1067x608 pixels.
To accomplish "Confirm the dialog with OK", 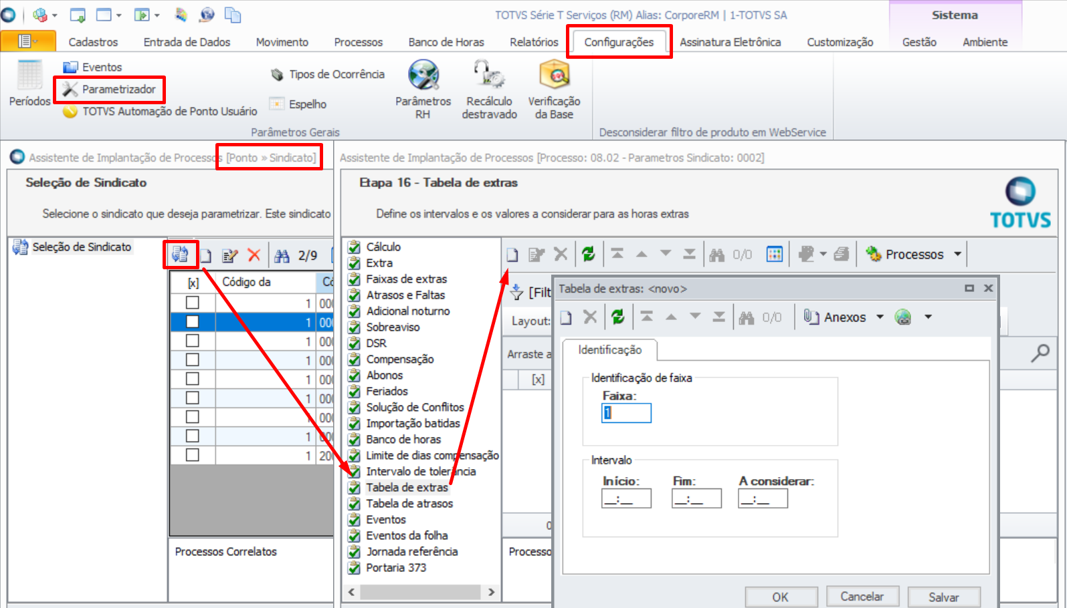I will (781, 597).
